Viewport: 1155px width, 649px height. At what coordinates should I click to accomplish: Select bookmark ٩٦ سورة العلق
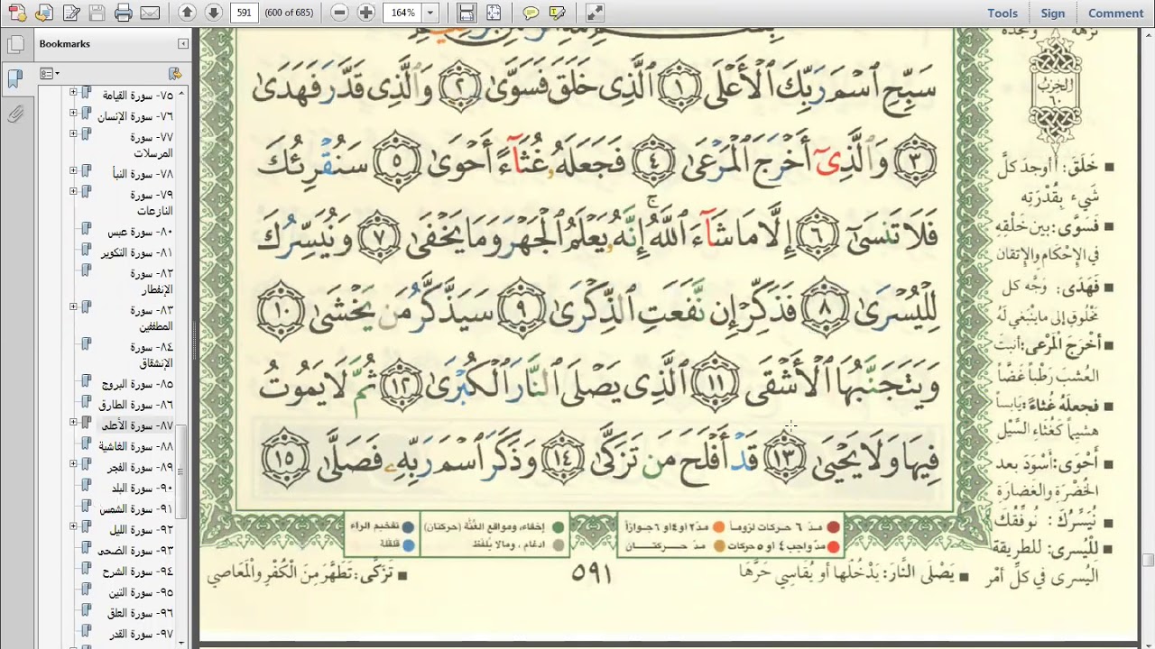[x=140, y=613]
